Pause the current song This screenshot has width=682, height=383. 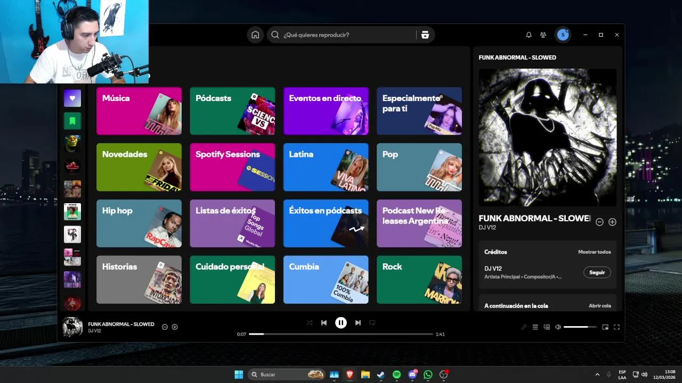coord(341,322)
